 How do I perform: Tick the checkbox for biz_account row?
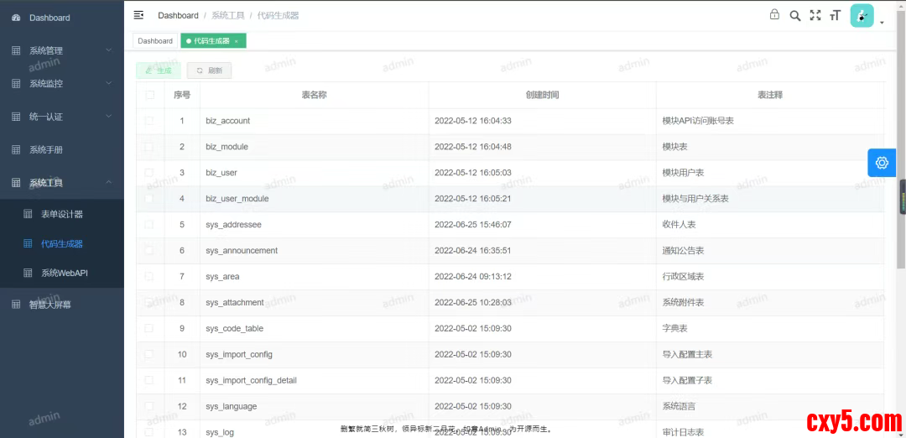(x=150, y=121)
